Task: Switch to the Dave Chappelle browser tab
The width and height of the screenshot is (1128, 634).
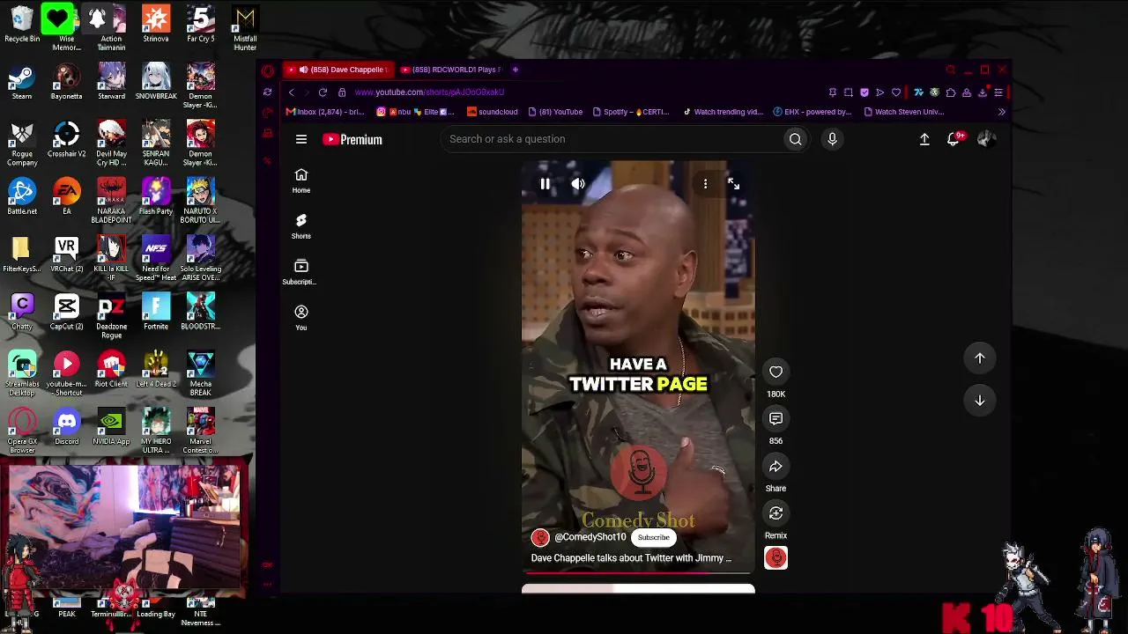Action: 338,70
